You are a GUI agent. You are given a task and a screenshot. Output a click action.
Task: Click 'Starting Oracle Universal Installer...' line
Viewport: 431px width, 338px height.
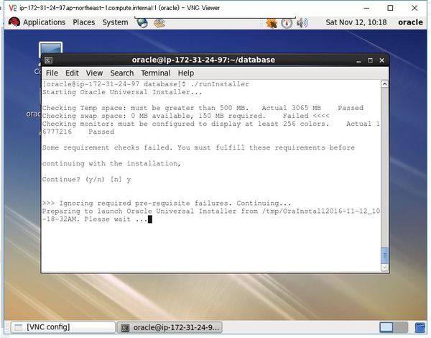click(122, 92)
